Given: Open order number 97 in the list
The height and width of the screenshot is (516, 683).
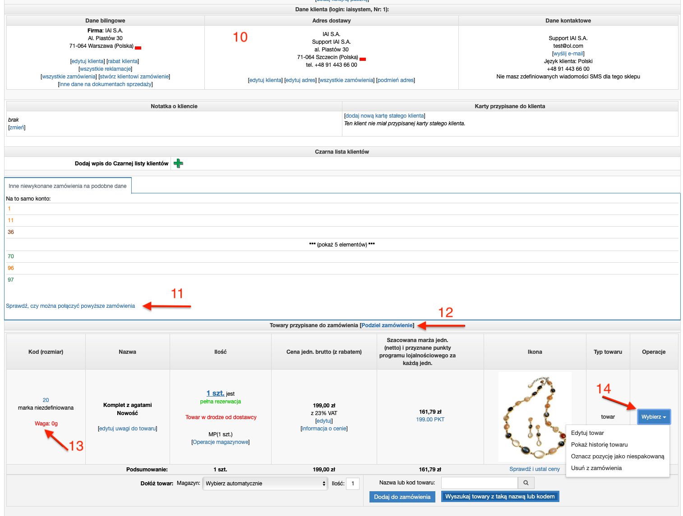Looking at the screenshot, I should pyautogui.click(x=11, y=280).
